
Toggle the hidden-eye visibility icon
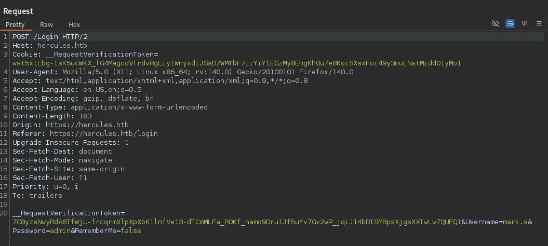(496, 24)
